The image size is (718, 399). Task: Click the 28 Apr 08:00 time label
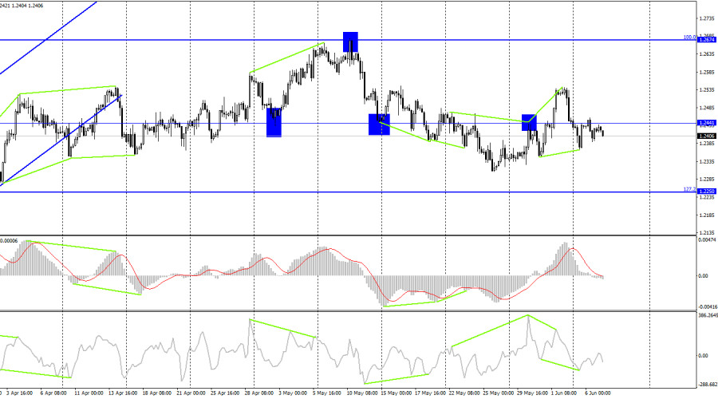pos(258,393)
